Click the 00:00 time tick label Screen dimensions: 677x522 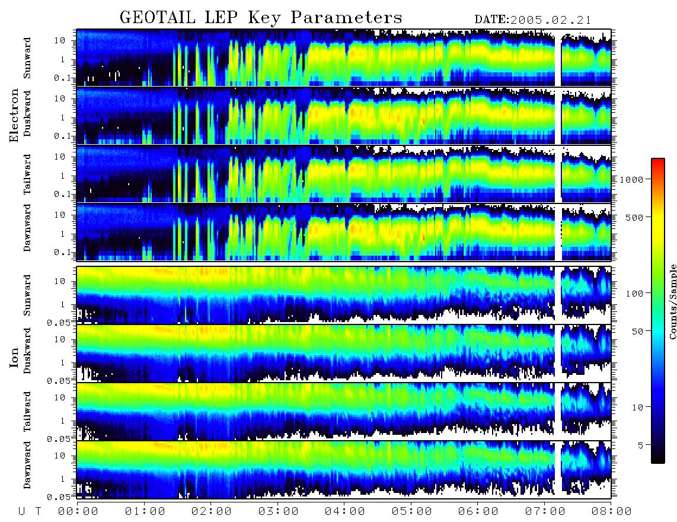click(78, 511)
